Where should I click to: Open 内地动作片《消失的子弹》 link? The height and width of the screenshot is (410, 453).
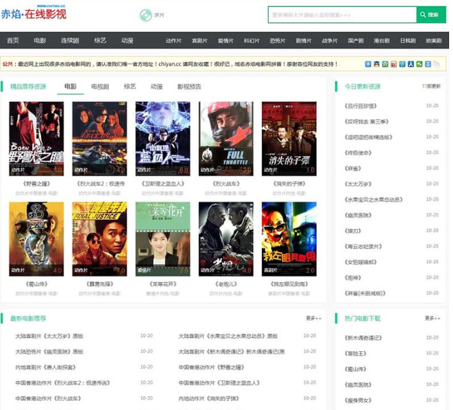coord(209,398)
